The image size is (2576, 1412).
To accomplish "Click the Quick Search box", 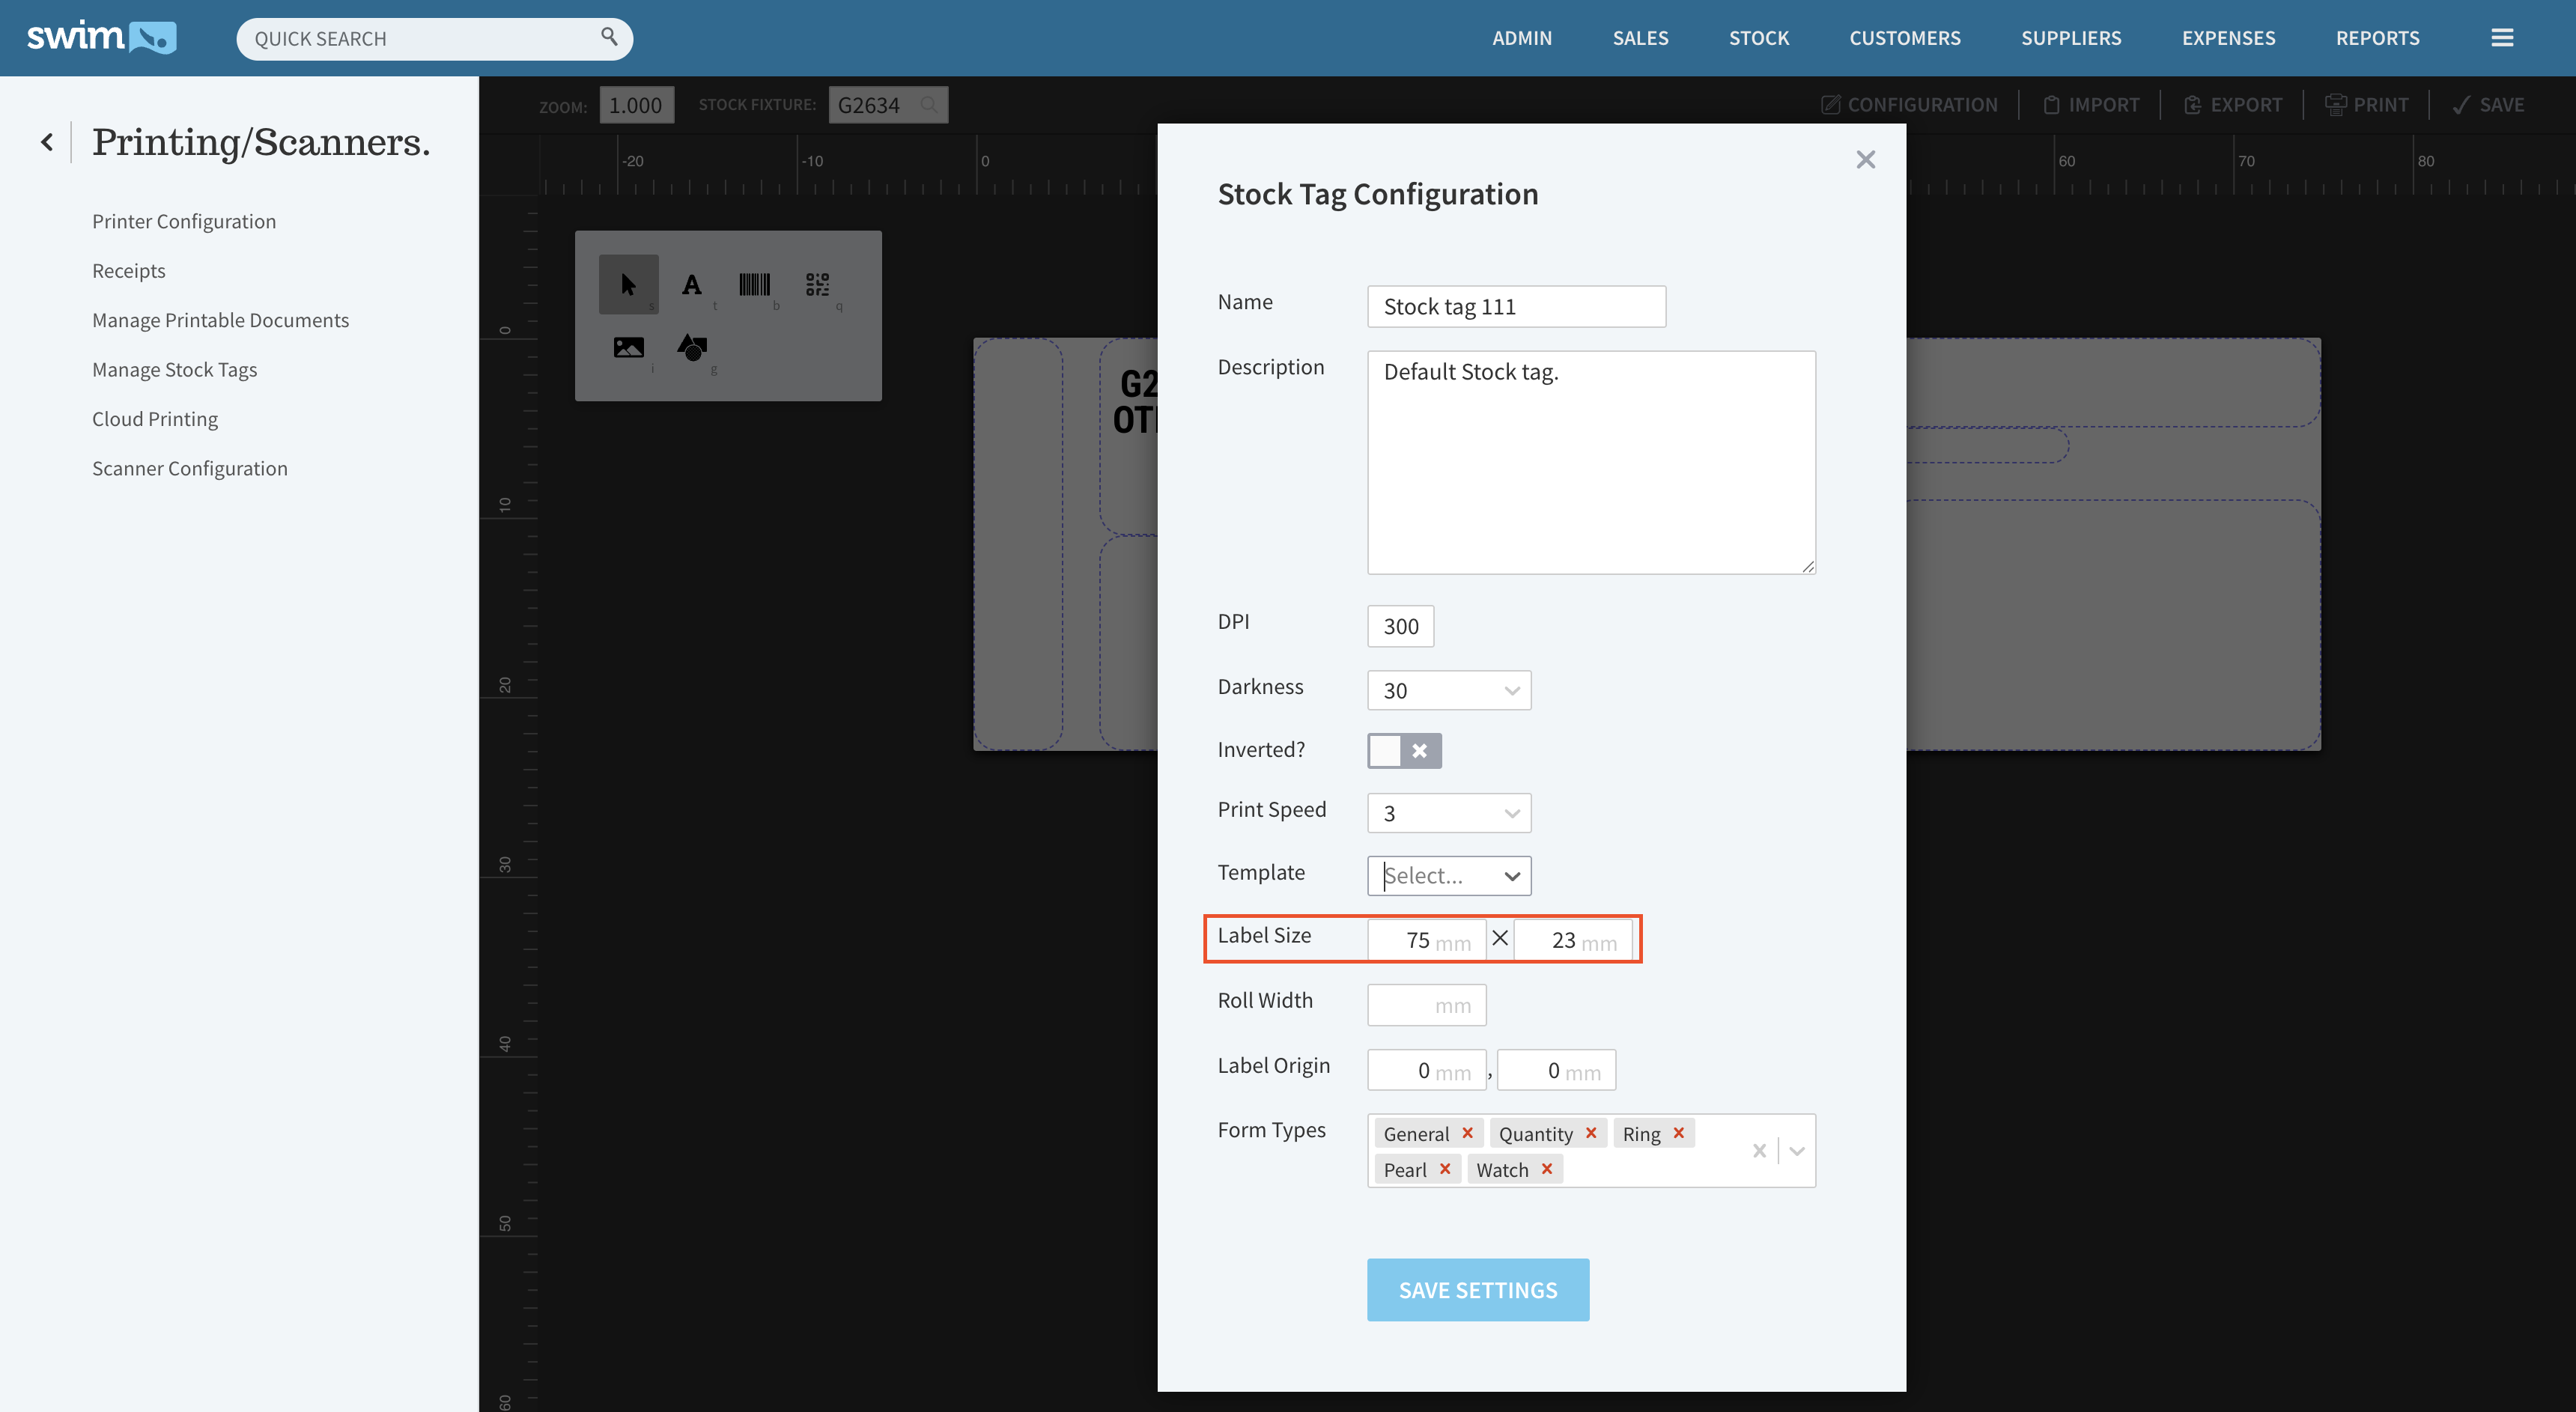I will click(434, 38).
